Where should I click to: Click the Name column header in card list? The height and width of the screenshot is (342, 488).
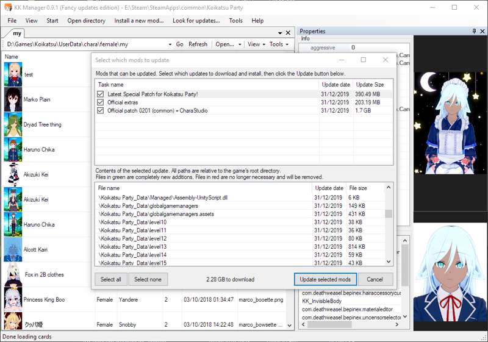click(47, 57)
